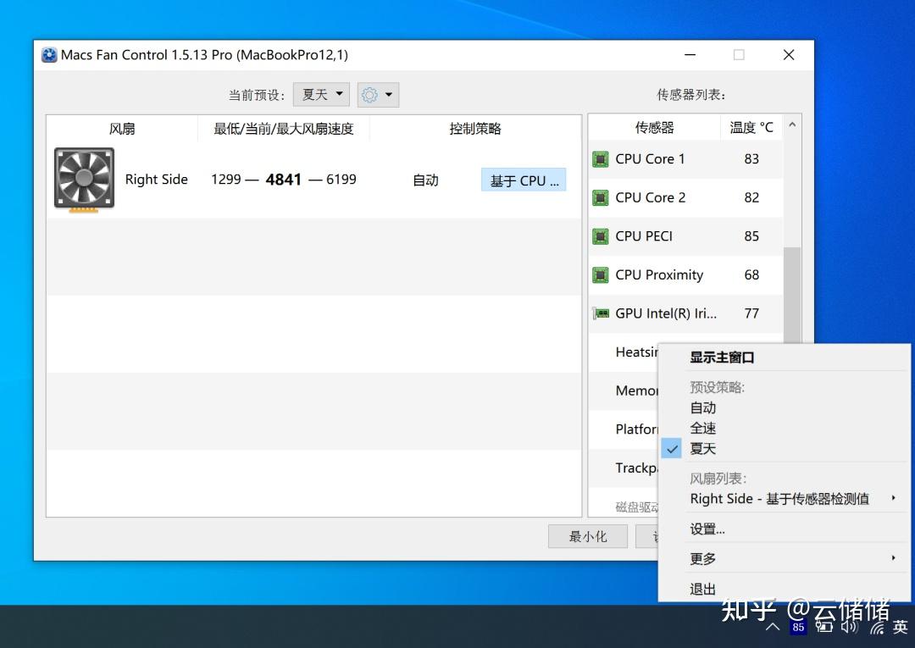The width and height of the screenshot is (915, 648).
Task: Click the volume icon in the taskbar
Action: [850, 627]
